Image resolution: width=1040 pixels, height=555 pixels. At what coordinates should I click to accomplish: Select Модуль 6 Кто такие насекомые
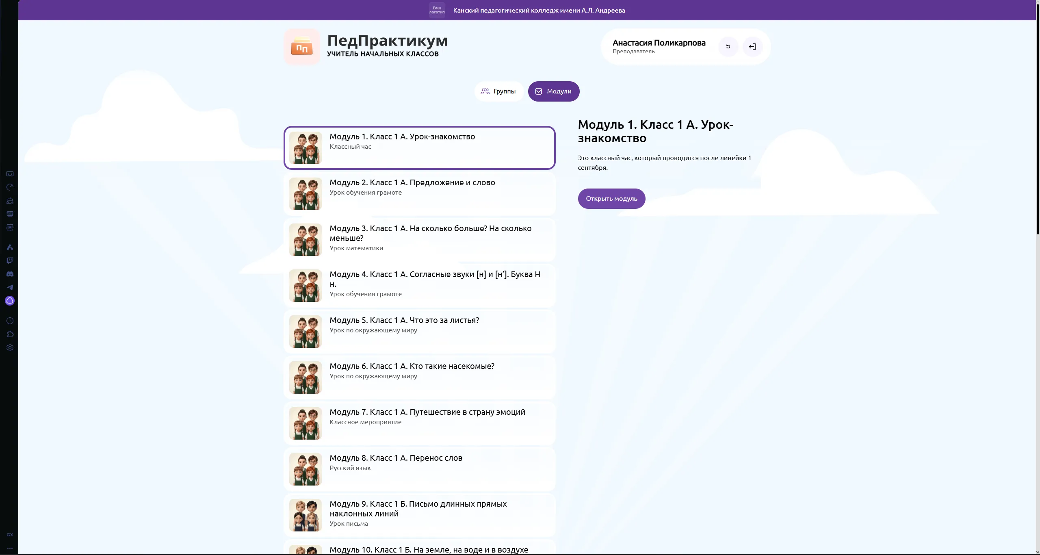(419, 377)
